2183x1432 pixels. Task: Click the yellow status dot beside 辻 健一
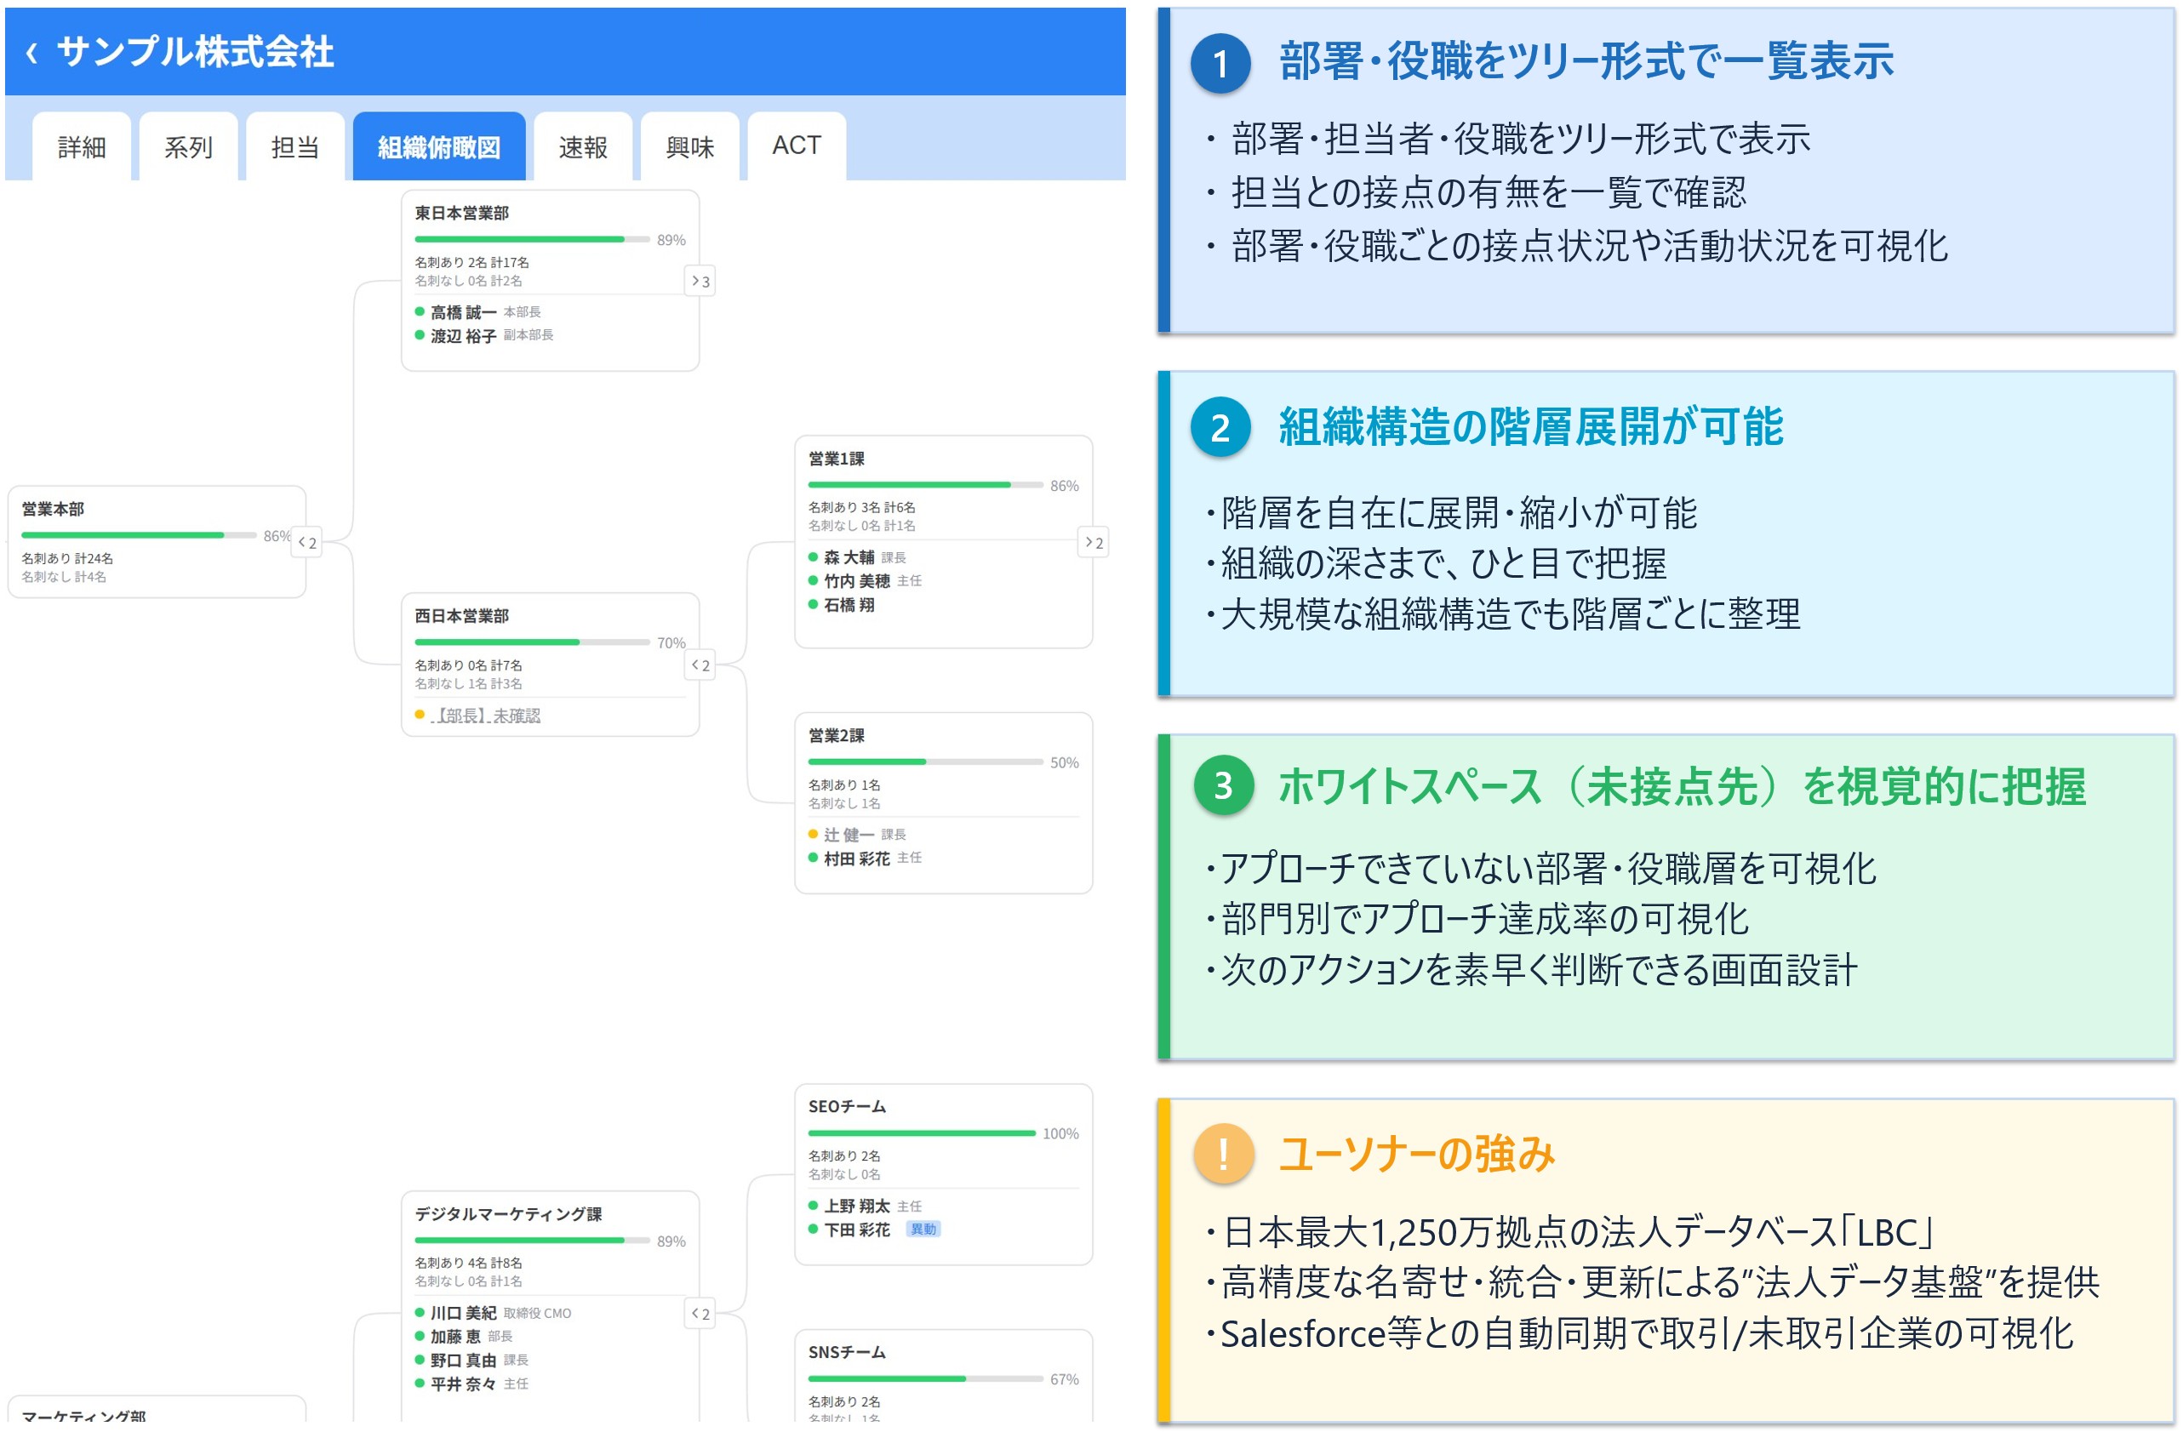tap(813, 834)
